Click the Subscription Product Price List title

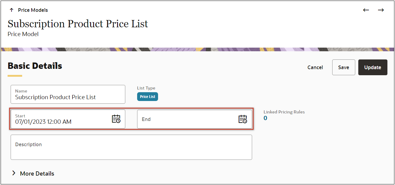[x=78, y=24]
